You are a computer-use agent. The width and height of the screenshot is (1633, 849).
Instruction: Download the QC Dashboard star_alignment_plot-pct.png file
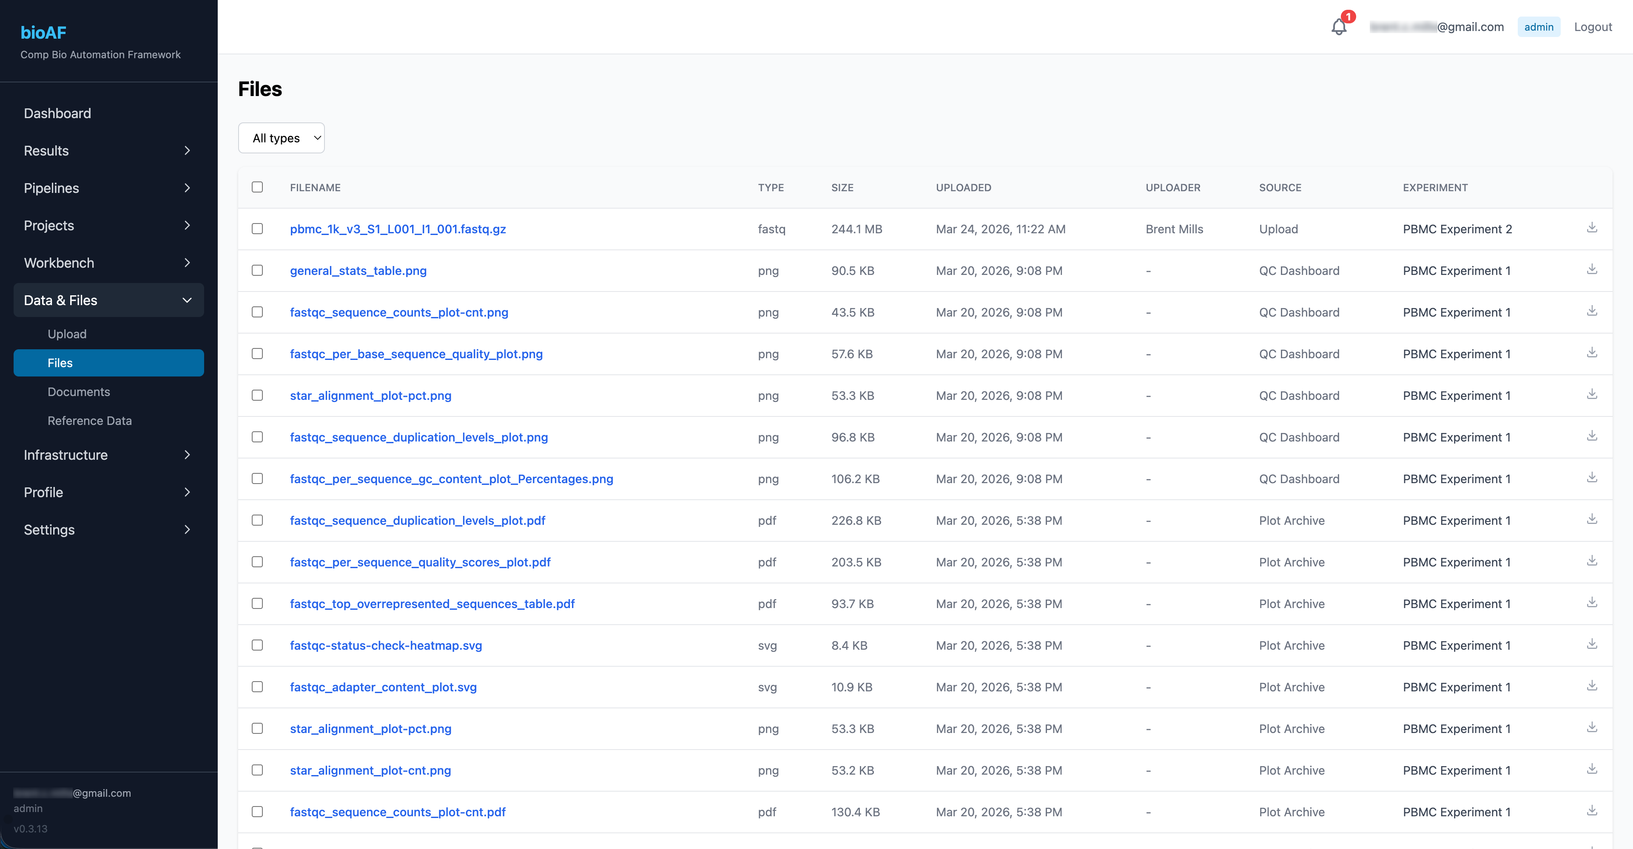coord(1592,394)
